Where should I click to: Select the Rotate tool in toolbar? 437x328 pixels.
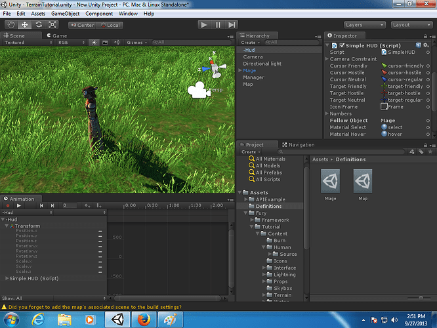(39, 25)
